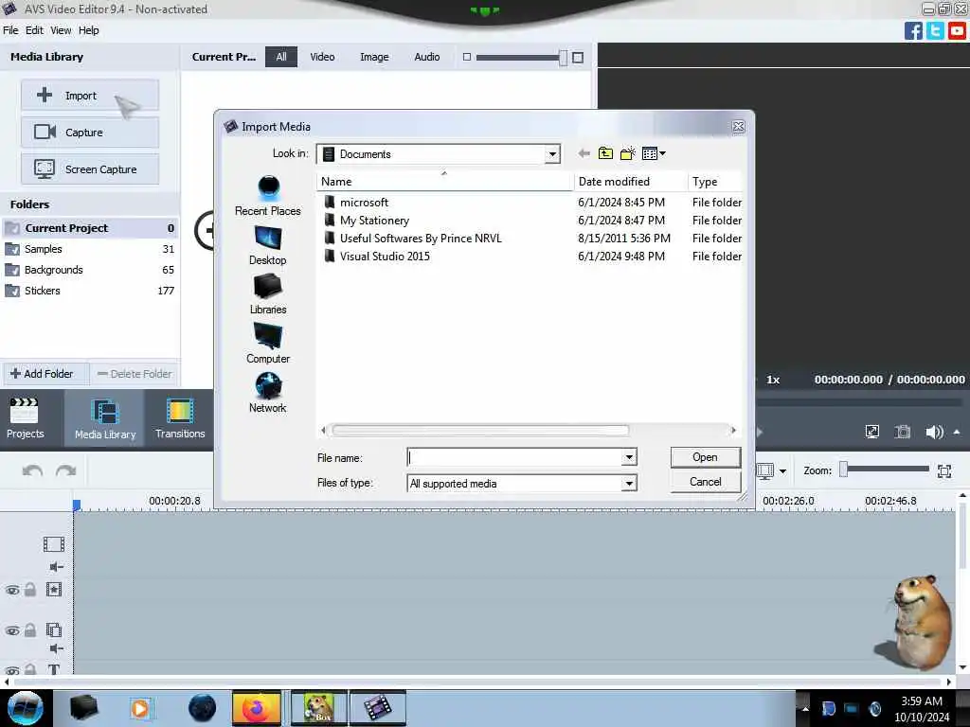970x727 pixels.
Task: Open the Edit menu
Action: coord(34,30)
